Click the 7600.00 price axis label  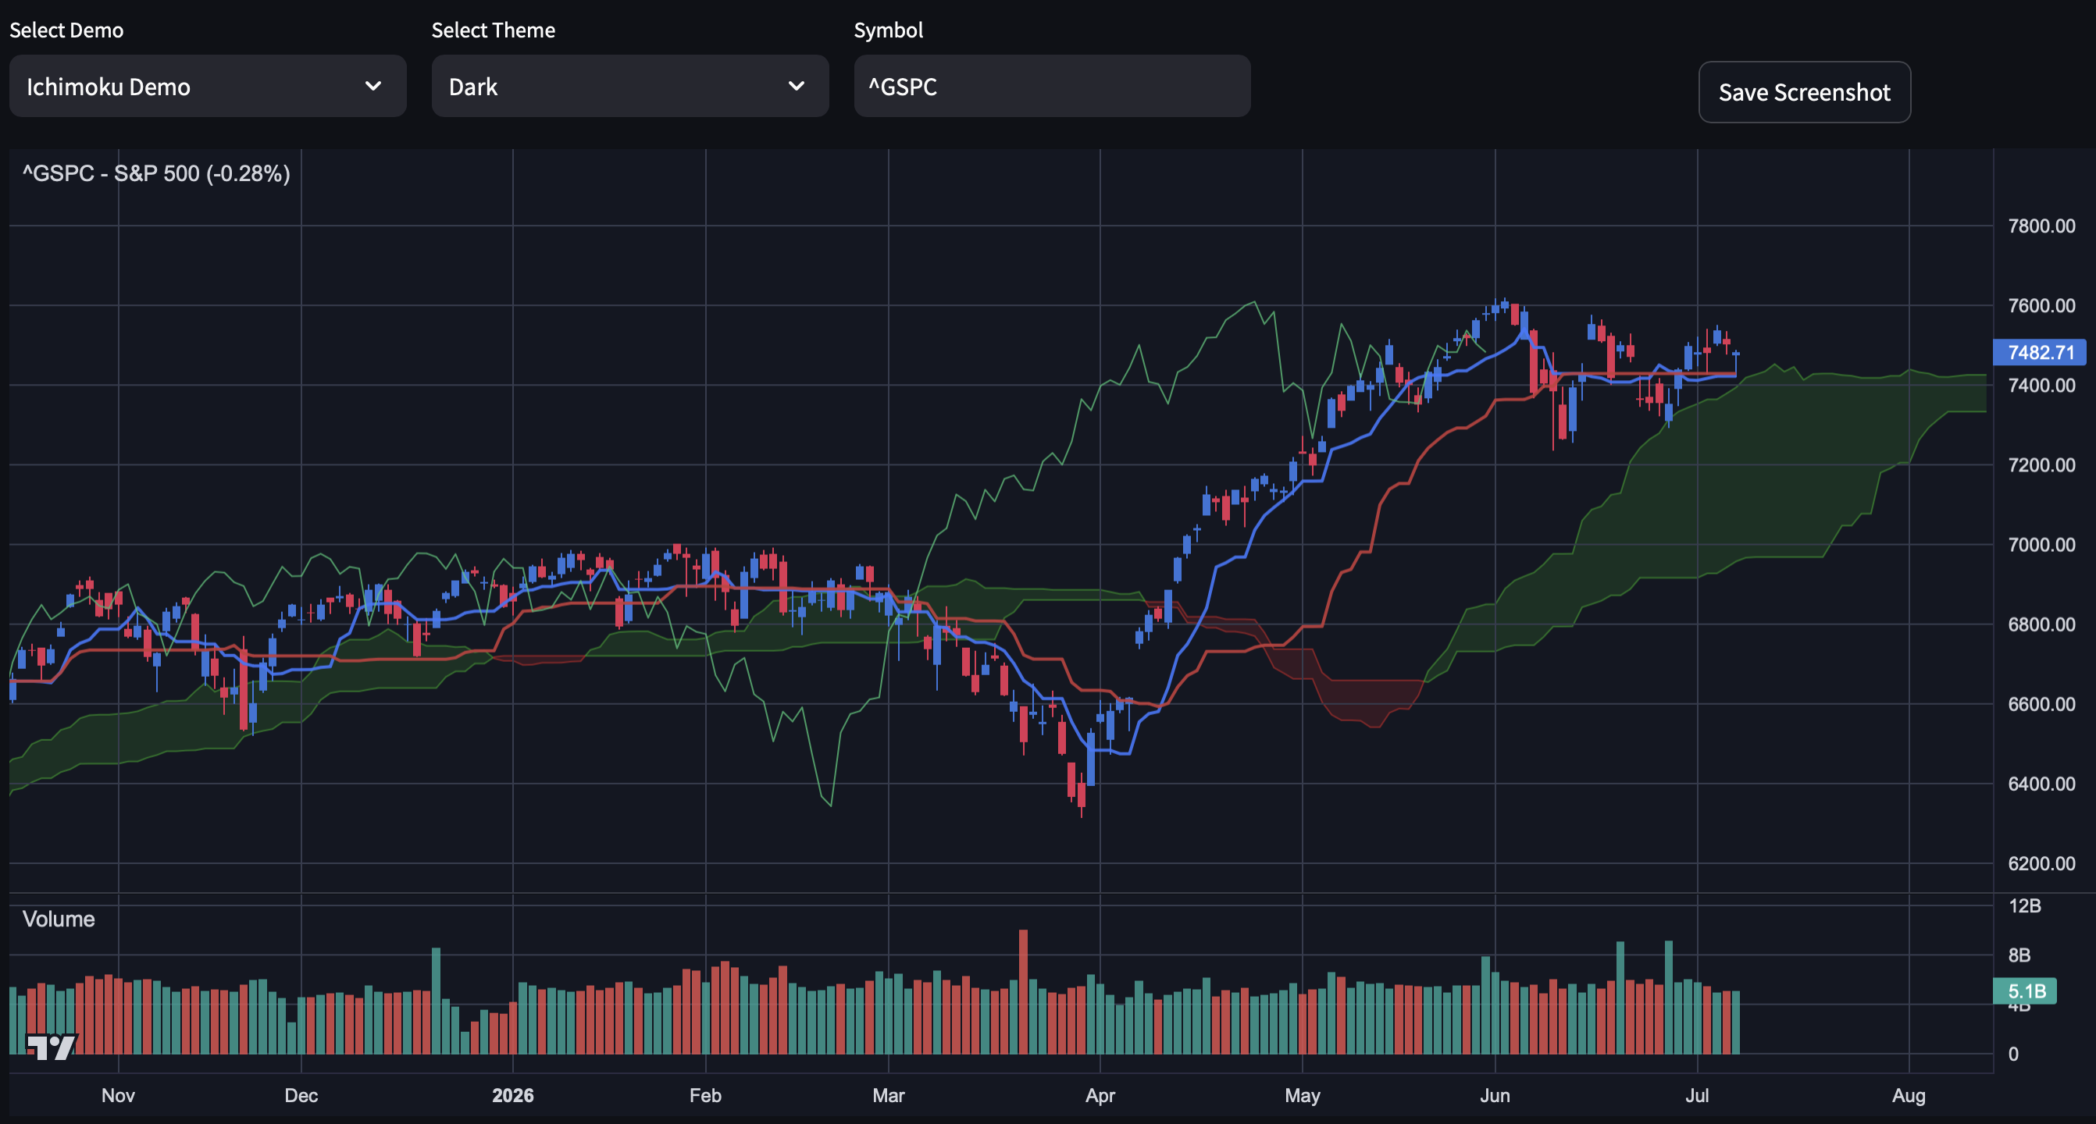tap(2041, 305)
